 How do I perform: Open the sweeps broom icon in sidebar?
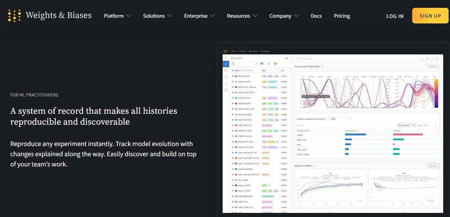226,83
